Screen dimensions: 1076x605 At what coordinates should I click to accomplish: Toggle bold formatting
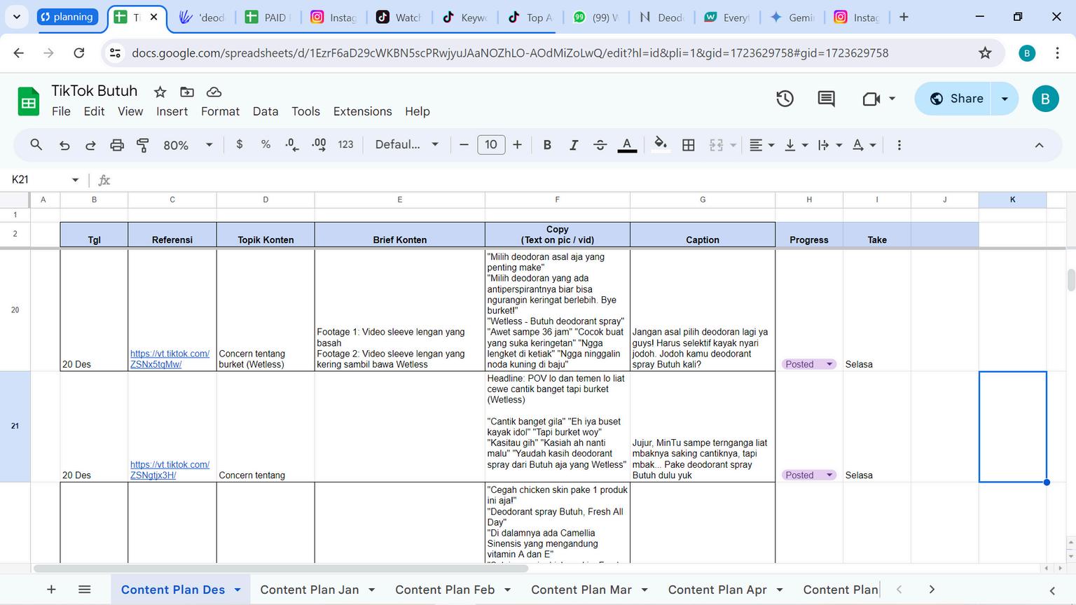pyautogui.click(x=547, y=145)
